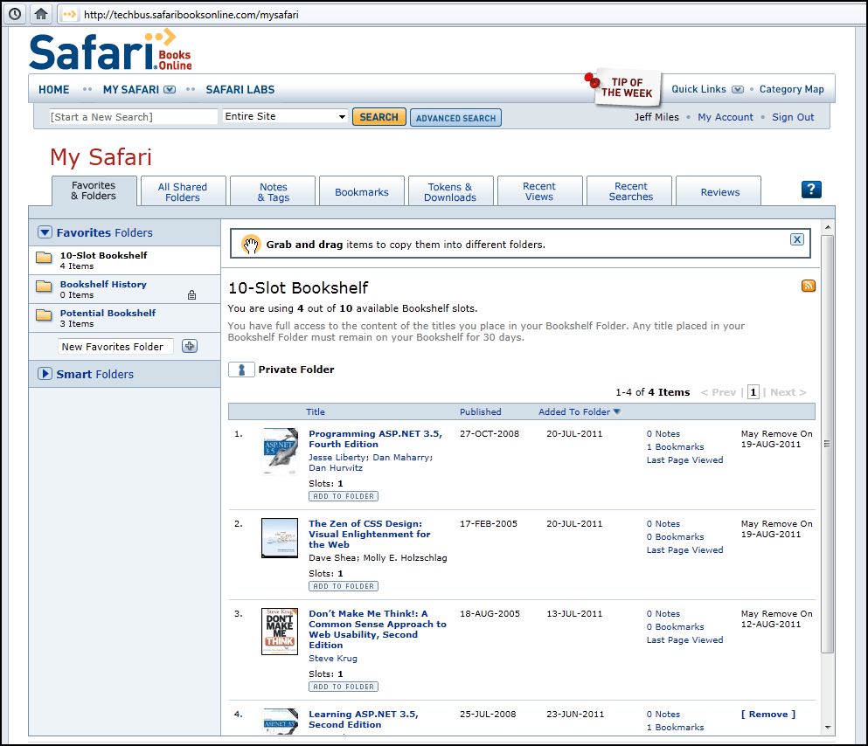Switch to the Reviews tab

(x=719, y=192)
